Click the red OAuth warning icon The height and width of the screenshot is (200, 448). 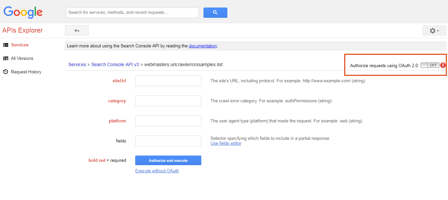coord(443,65)
